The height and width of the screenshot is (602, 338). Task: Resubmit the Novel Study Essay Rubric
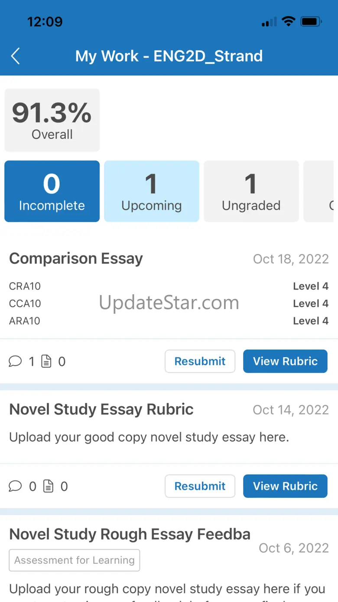coord(200,486)
